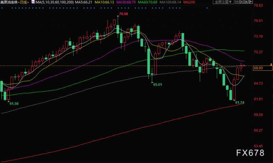Open MA(5,10,30,60,100,200) parameter settings
Image resolution: width=273 pixels, height=163 pixels.
(55, 2)
